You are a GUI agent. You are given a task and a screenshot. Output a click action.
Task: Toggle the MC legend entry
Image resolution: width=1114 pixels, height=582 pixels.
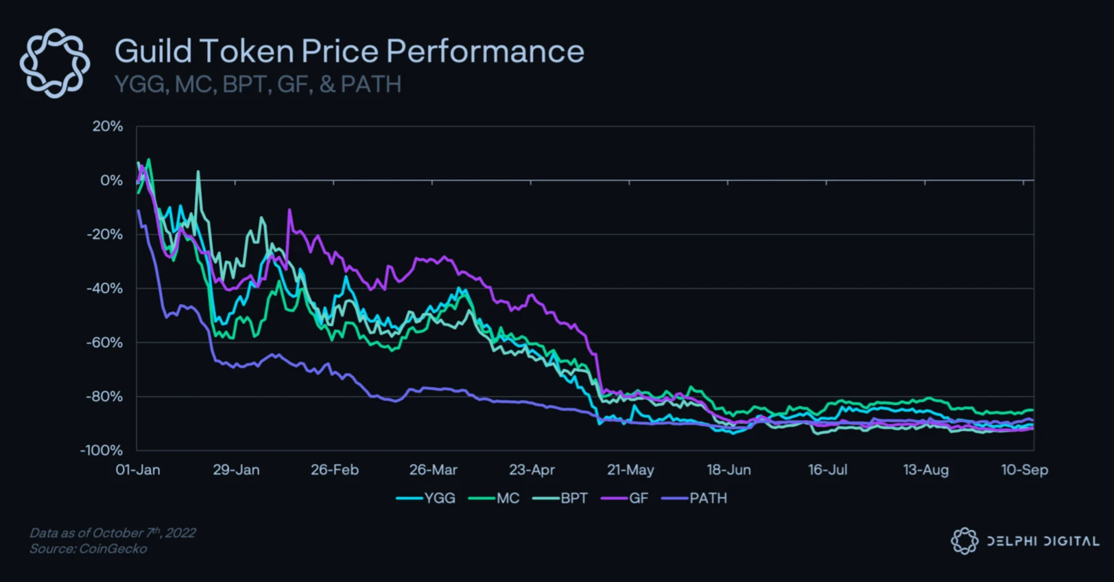494,498
